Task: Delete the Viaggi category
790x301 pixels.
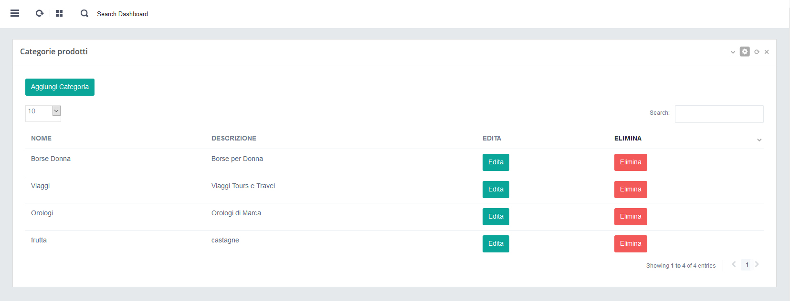Action: (630, 190)
